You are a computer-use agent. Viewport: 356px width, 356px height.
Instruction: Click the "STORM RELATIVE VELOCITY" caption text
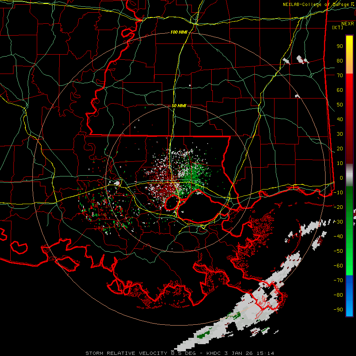click(126, 353)
